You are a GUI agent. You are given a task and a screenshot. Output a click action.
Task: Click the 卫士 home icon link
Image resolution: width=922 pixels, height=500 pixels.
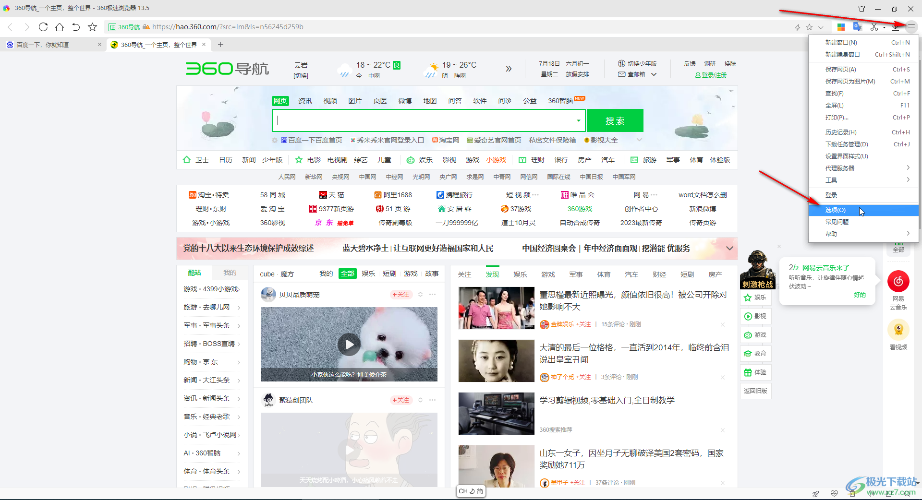tap(196, 160)
